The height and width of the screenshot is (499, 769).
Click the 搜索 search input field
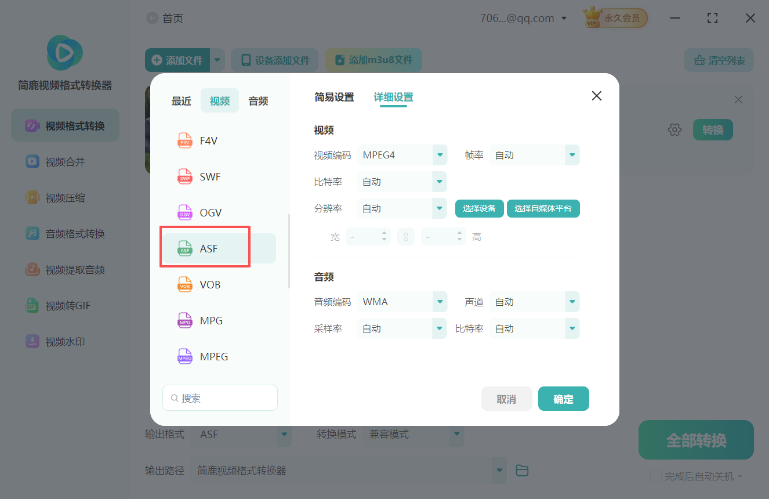coord(220,397)
